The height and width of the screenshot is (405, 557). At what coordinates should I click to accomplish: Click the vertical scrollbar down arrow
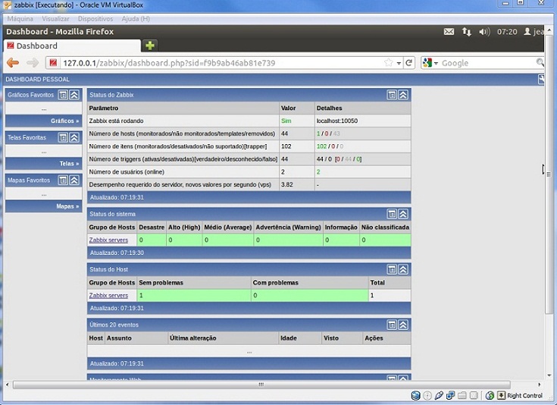pos(549,375)
